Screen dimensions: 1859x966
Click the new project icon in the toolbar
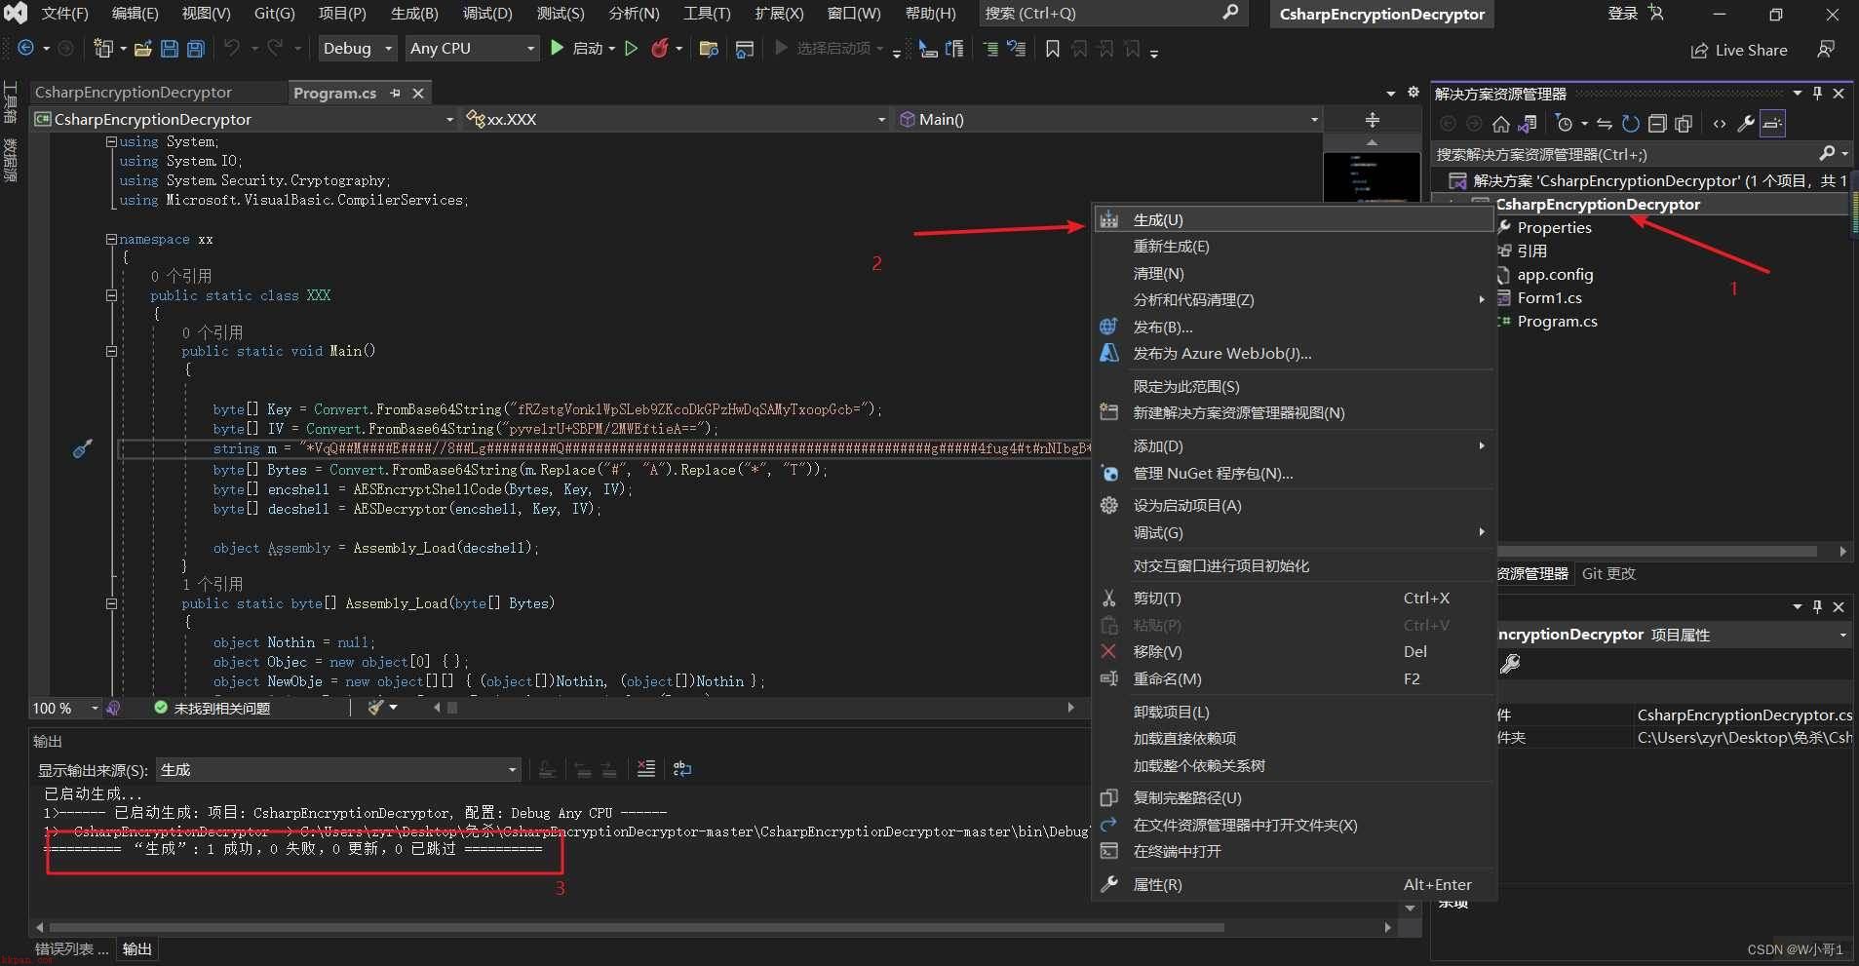click(101, 49)
